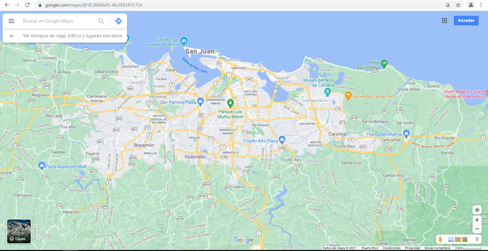Collapse the imagery carousel with the chevron
This screenshot has height=251, width=488.
tap(477, 239)
